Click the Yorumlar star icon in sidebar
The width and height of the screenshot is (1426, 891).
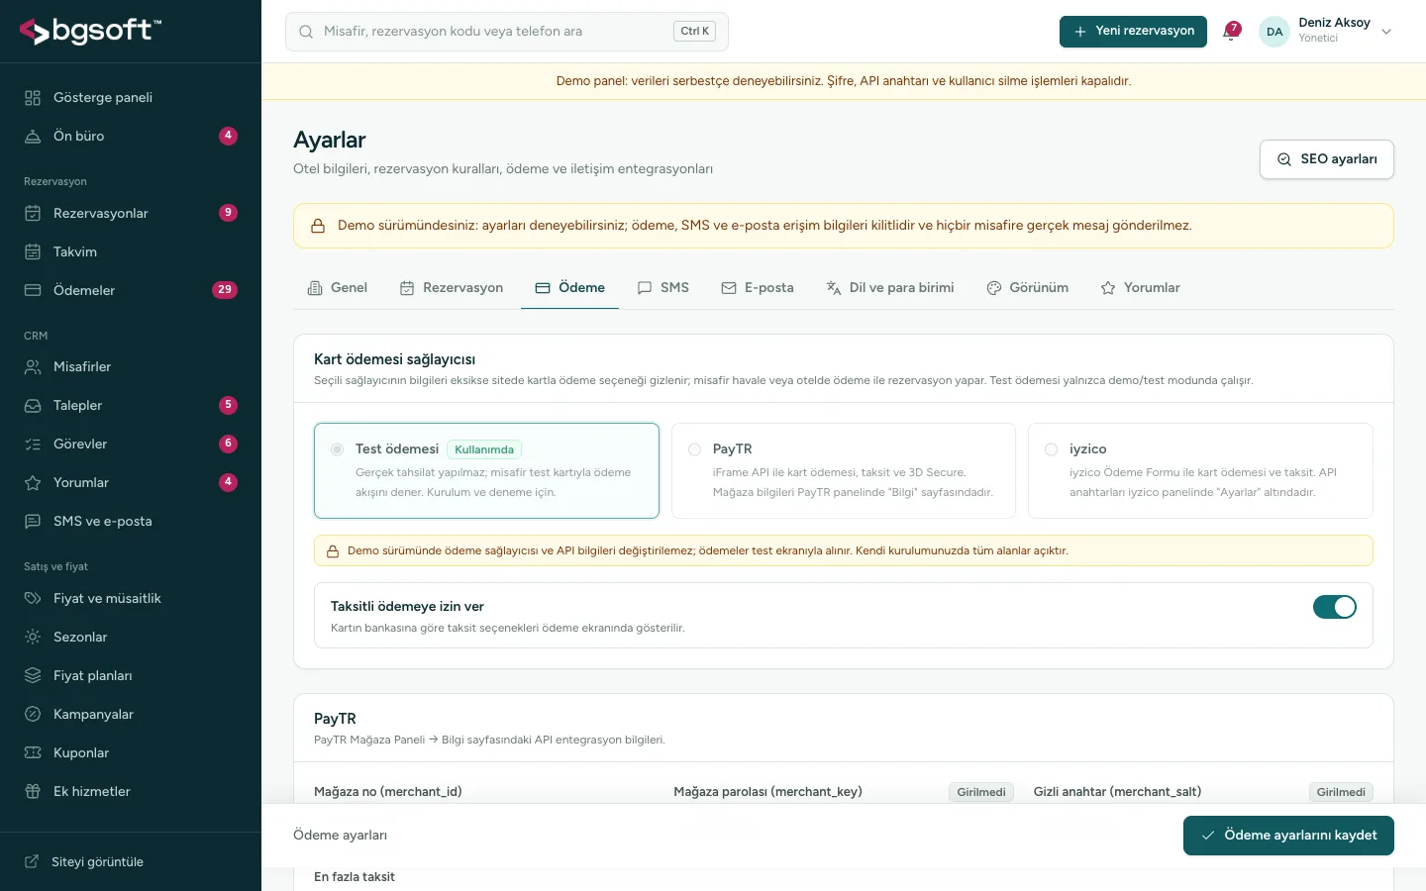33,483
